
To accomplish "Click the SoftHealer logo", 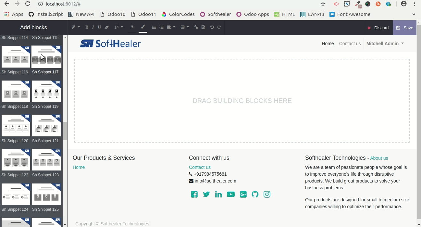I will [x=110, y=44].
